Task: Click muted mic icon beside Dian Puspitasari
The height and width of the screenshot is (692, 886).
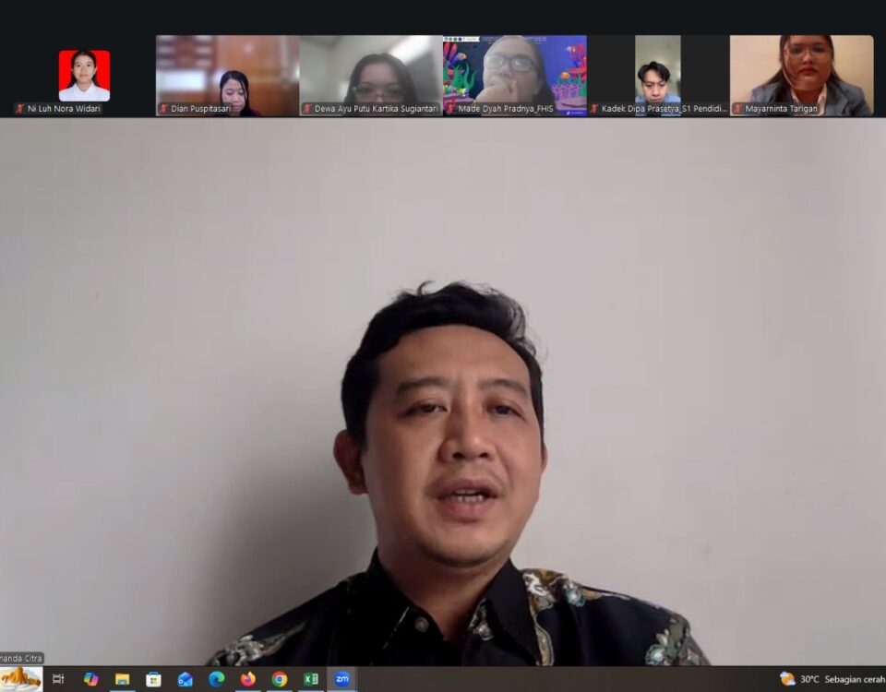Action: tap(163, 109)
